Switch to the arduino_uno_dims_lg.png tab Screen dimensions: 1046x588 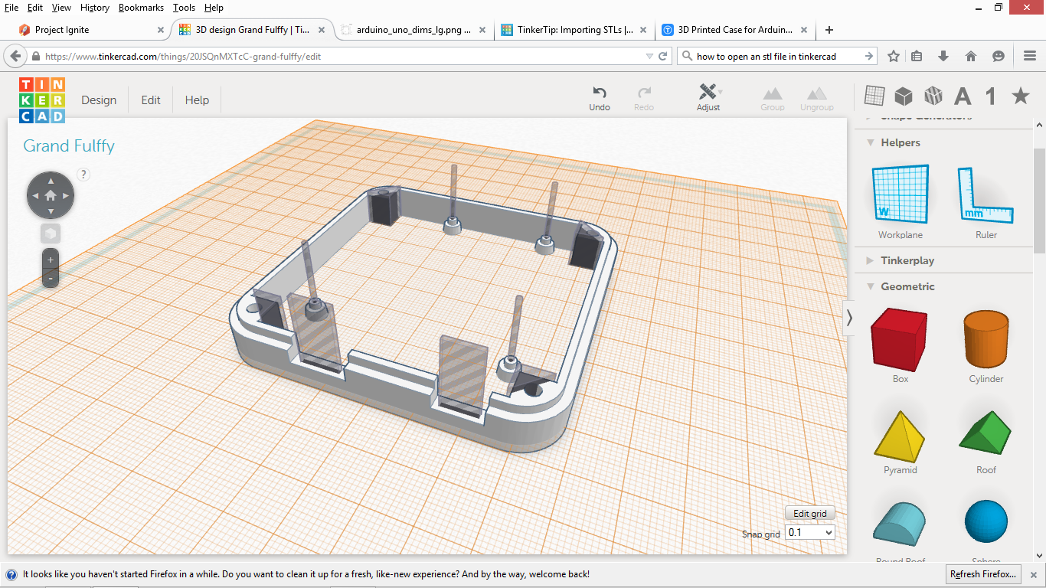coord(412,30)
